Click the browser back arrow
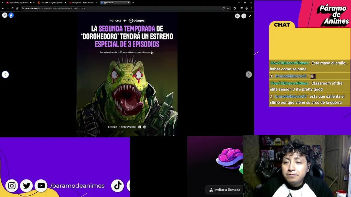This screenshot has width=351, height=197. (3, 8)
